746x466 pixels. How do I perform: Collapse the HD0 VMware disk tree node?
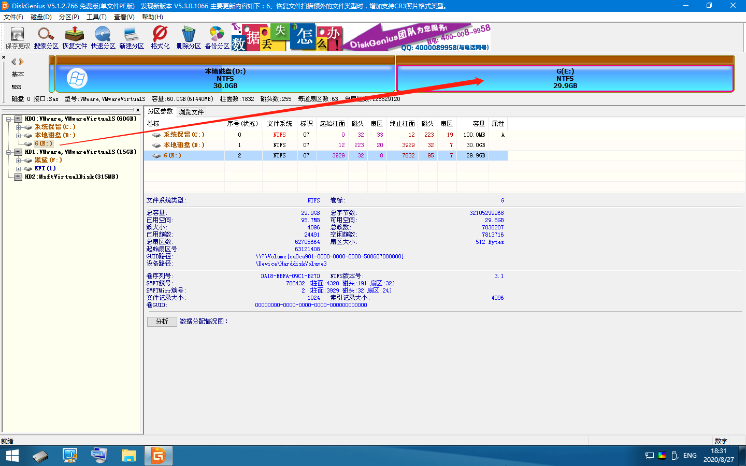click(x=8, y=119)
